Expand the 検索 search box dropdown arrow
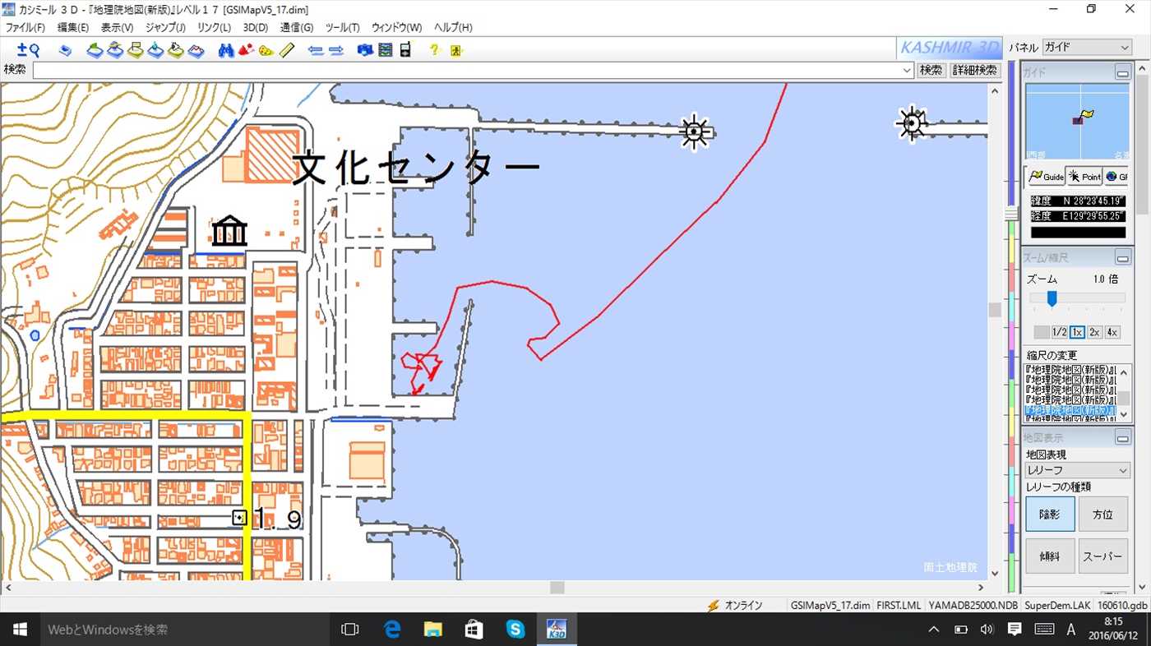This screenshot has height=646, width=1151. (x=907, y=70)
